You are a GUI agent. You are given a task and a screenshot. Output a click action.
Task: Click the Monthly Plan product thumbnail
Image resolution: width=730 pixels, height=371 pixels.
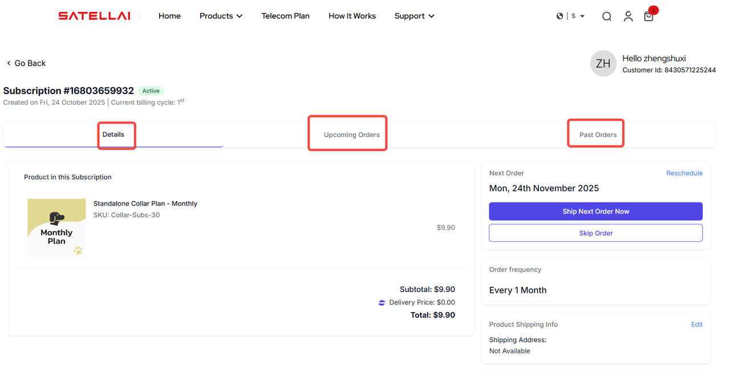pos(56,227)
